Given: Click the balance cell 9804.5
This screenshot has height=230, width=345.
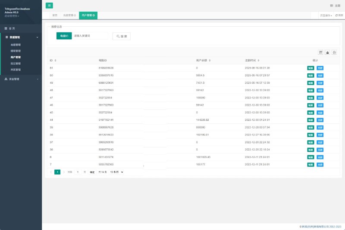Looking at the screenshot, I should click(x=200, y=76).
